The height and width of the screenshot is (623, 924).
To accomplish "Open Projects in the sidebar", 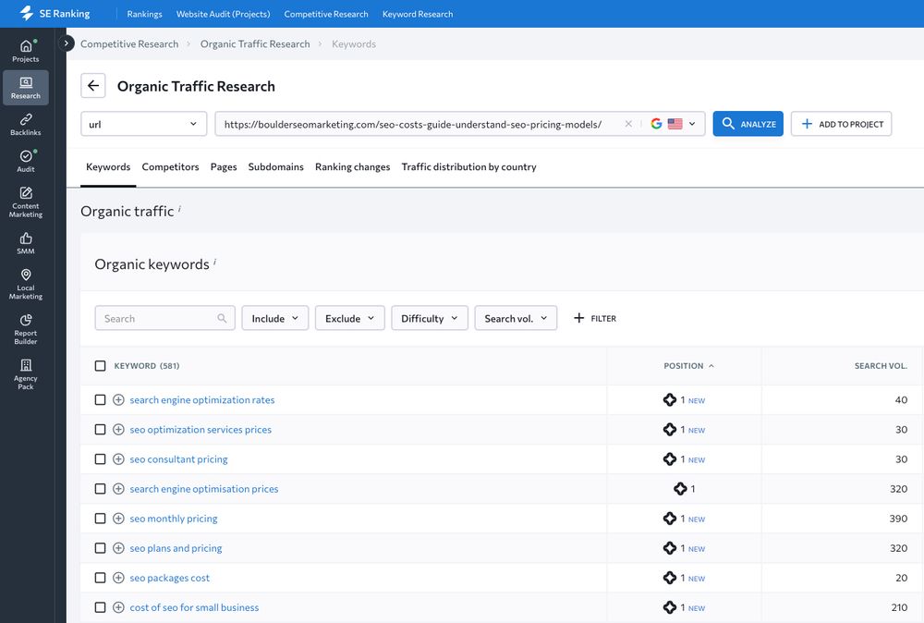I will [26, 51].
